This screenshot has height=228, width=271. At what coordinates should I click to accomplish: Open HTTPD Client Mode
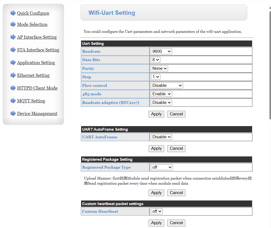pyautogui.click(x=37, y=88)
